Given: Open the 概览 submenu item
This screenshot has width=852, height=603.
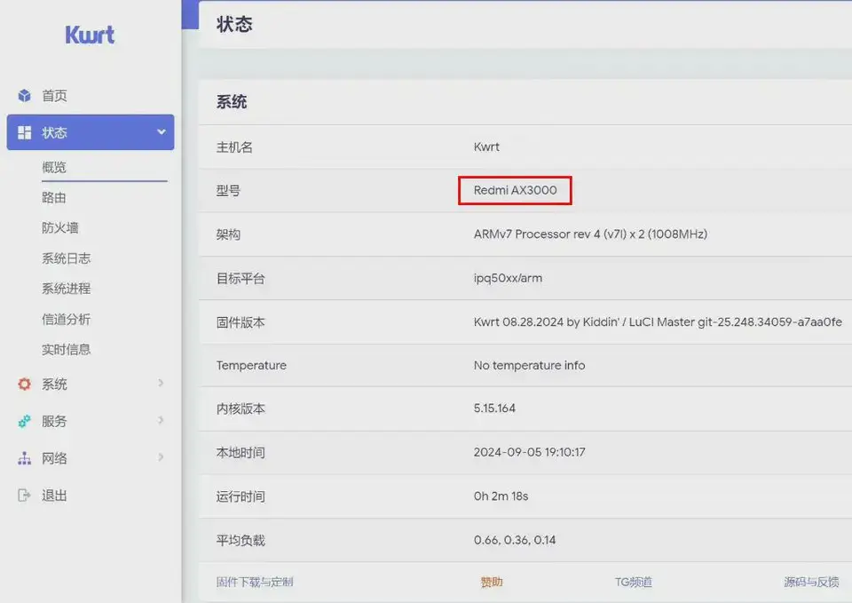Looking at the screenshot, I should pos(54,167).
